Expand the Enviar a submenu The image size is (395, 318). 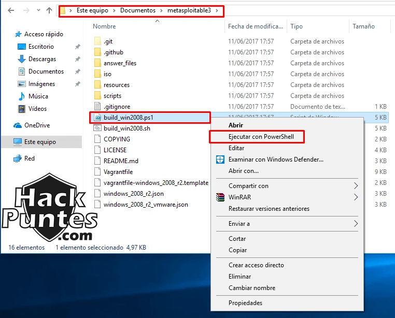coord(287,224)
